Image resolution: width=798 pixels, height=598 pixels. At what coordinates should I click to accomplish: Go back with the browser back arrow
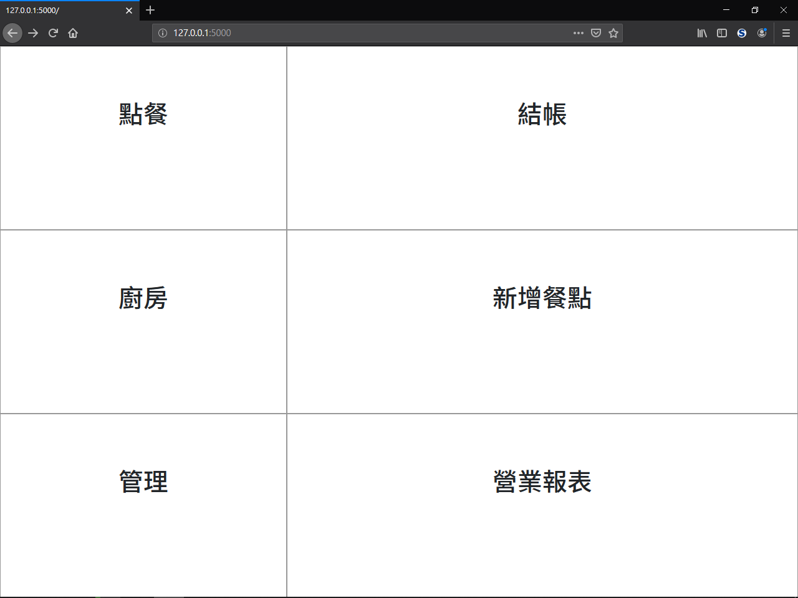[12, 33]
